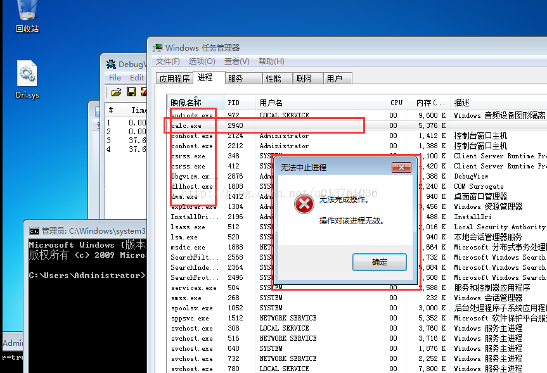547x373 pixels.
Task: Click the DebugView open folder toolbar icon
Action: (x=116, y=92)
